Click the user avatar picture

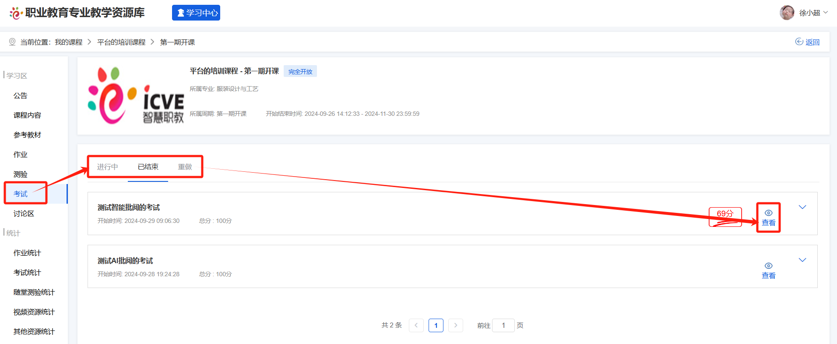pyautogui.click(x=787, y=13)
